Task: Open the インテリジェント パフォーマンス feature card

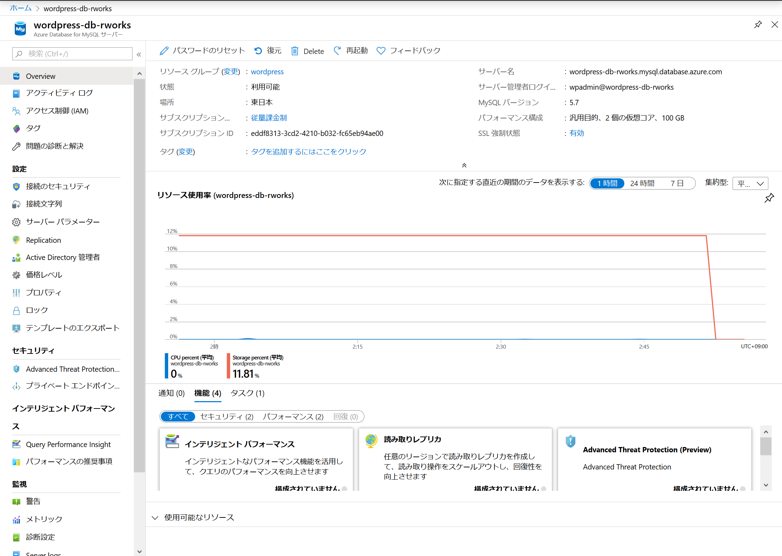Action: (256, 459)
